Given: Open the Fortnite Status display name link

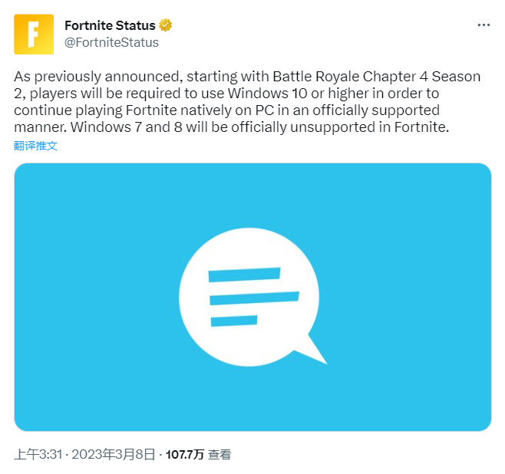Looking at the screenshot, I should coord(110,25).
